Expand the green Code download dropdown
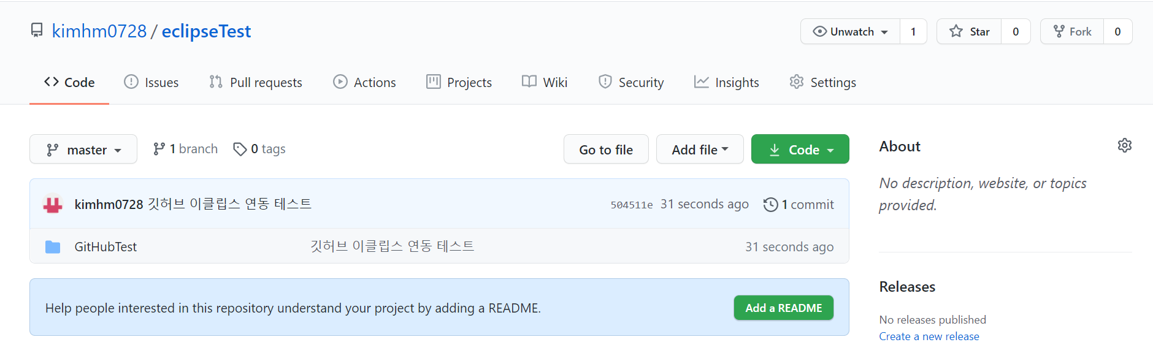 coord(800,150)
